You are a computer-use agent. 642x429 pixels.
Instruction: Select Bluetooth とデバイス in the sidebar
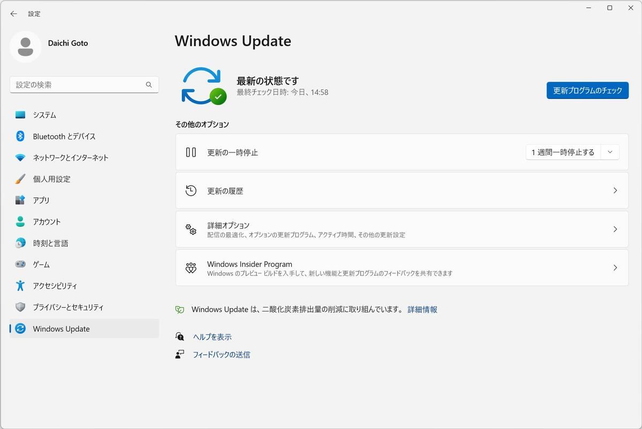(x=84, y=136)
